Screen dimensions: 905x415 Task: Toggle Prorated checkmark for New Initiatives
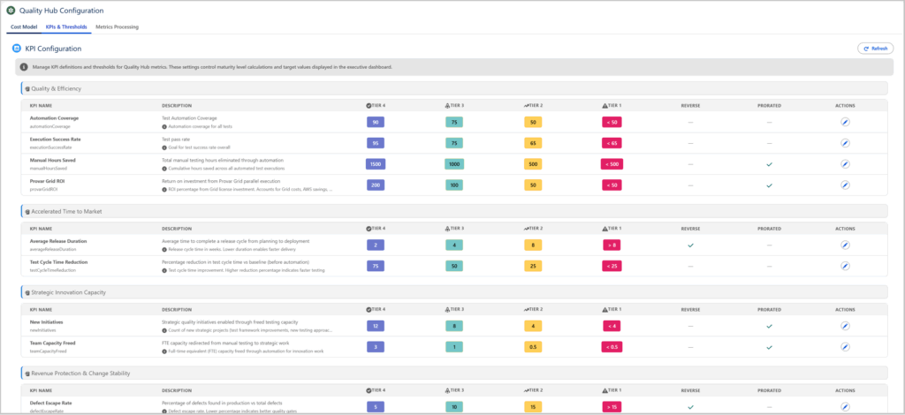[768, 326]
